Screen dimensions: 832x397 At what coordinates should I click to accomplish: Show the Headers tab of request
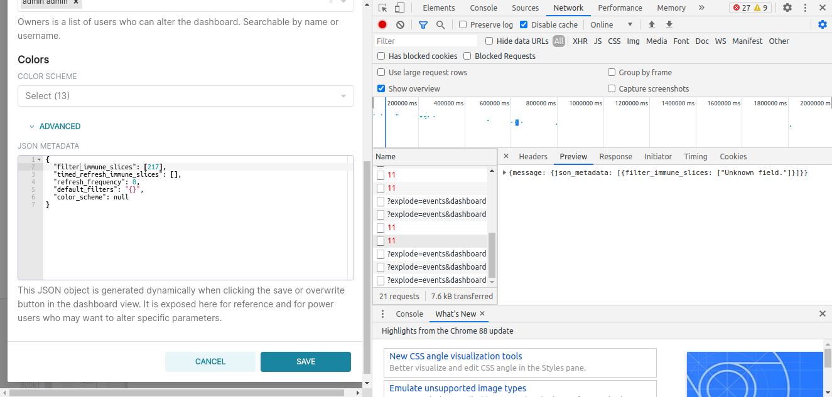tap(533, 156)
